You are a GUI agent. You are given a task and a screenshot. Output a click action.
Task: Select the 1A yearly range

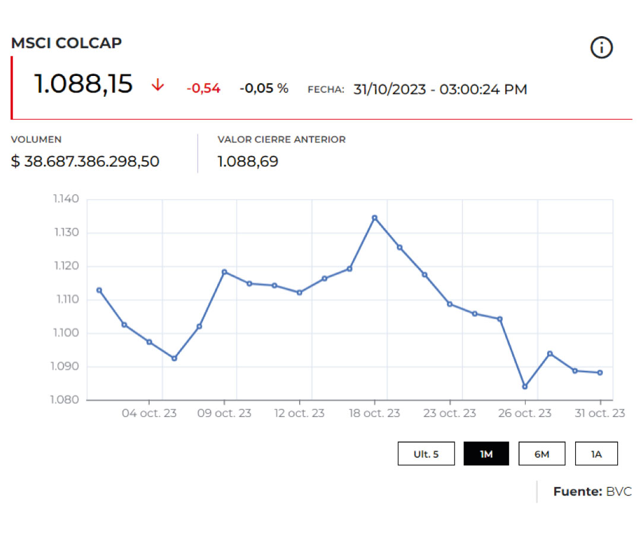596,454
